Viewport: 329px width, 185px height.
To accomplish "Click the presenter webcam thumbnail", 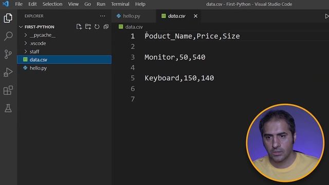I will (285, 143).
